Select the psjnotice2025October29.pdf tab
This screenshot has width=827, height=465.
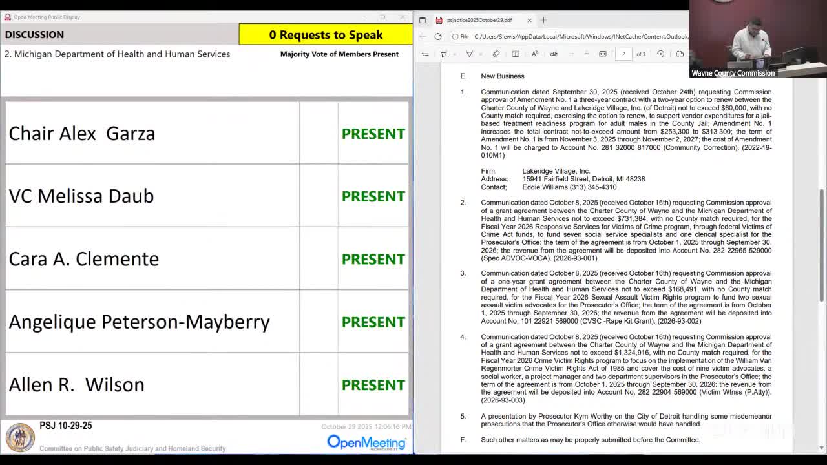coord(479,20)
